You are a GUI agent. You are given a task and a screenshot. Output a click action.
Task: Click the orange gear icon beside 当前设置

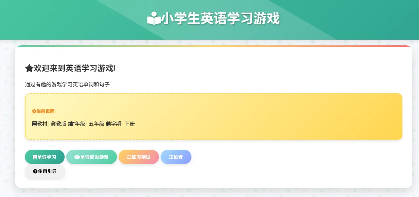tap(34, 112)
